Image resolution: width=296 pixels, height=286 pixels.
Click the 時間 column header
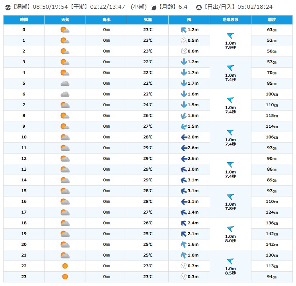24,20
